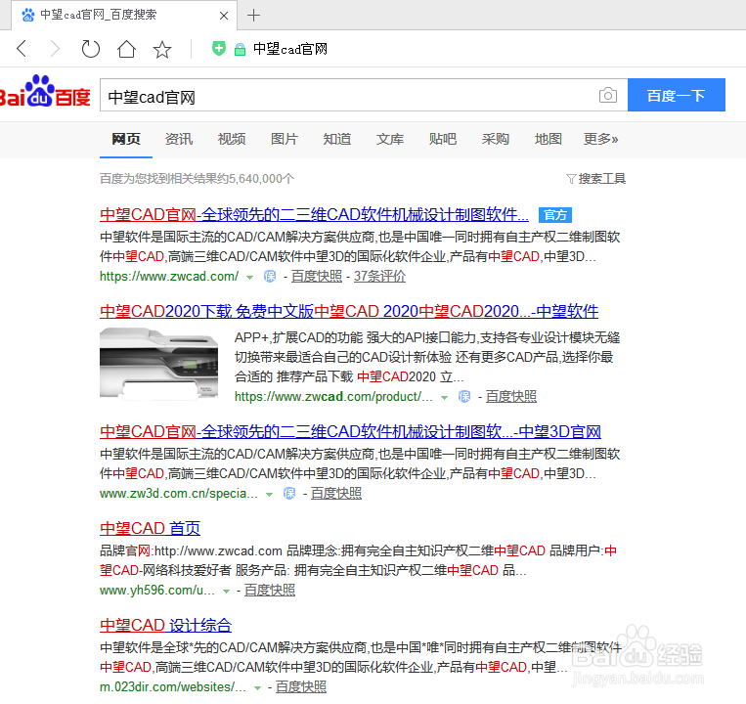Open image search camera icon
The height and width of the screenshot is (704, 746).
[x=608, y=95]
